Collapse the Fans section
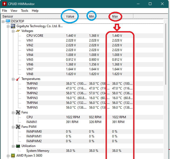 pos(13,113)
